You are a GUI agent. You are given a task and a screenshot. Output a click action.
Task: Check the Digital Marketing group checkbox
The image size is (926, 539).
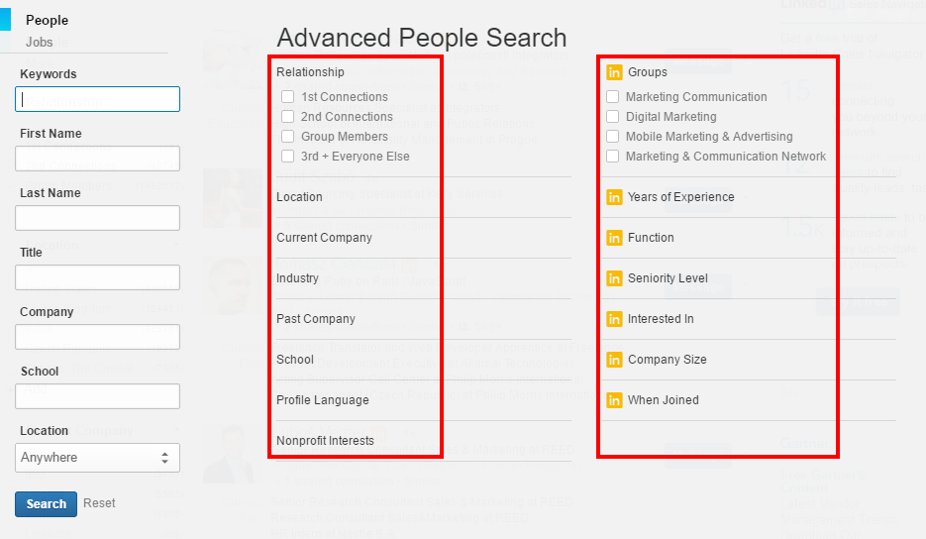pos(613,117)
